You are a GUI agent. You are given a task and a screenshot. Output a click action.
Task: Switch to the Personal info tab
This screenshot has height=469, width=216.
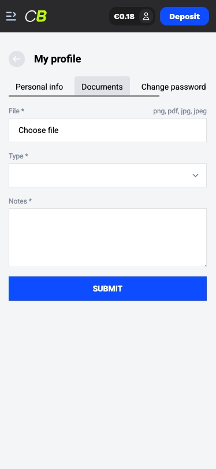click(39, 87)
